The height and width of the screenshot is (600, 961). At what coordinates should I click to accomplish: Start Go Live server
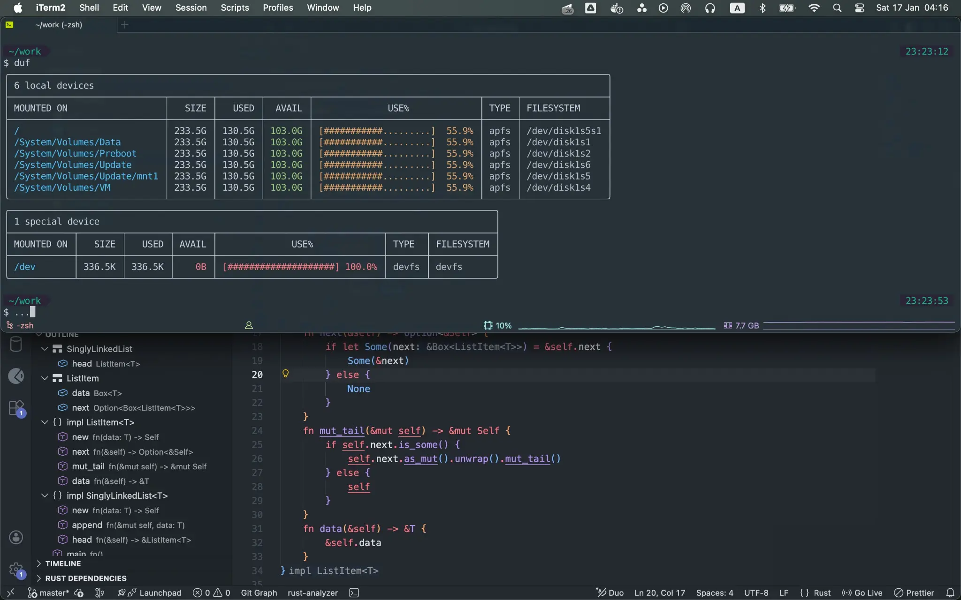pos(862,592)
